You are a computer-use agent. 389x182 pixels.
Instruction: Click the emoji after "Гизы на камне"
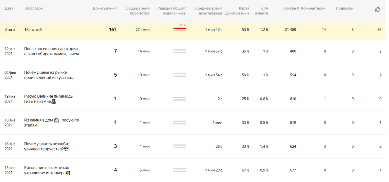tap(54, 102)
